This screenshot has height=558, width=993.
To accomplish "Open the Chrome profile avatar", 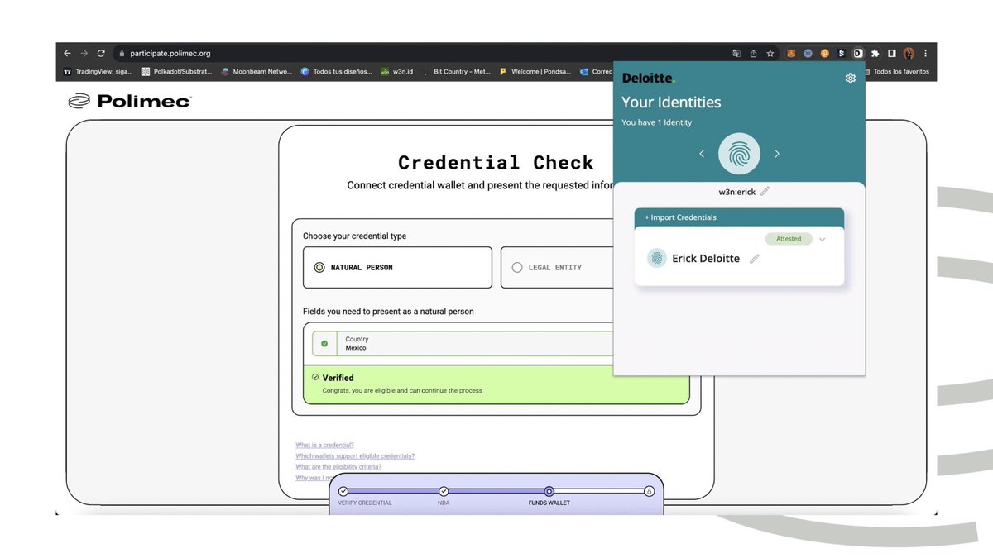I will coord(909,53).
